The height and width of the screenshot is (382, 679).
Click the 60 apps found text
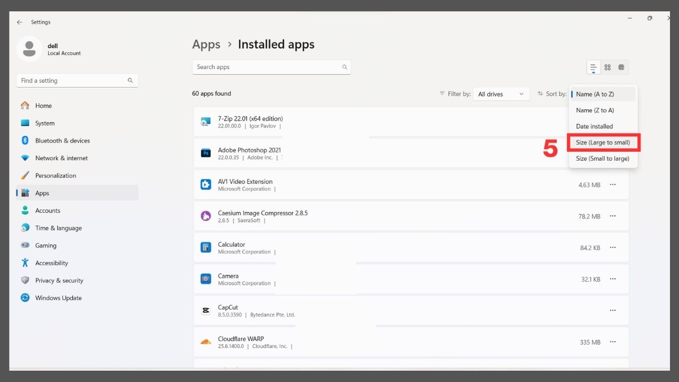[x=212, y=93]
